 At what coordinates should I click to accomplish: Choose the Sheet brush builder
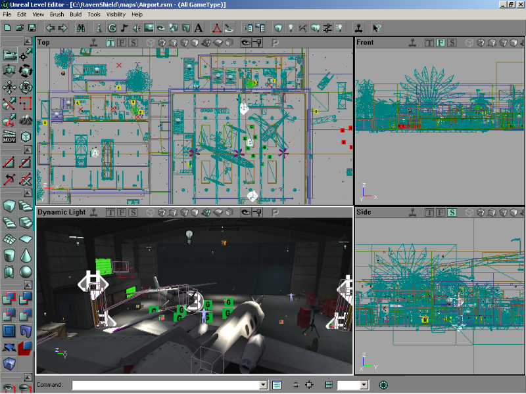click(26, 239)
